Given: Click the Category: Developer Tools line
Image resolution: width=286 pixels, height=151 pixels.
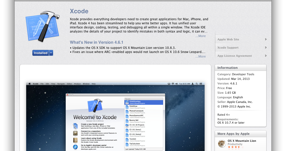Looking at the screenshot, I should coord(236,74).
